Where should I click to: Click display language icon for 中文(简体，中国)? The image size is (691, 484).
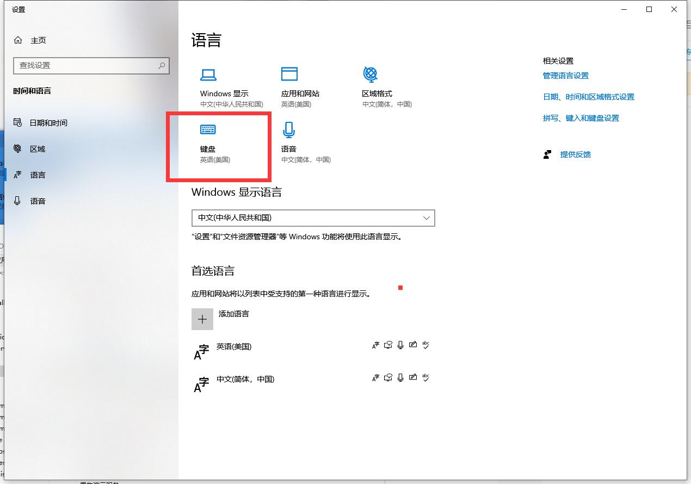coord(375,377)
